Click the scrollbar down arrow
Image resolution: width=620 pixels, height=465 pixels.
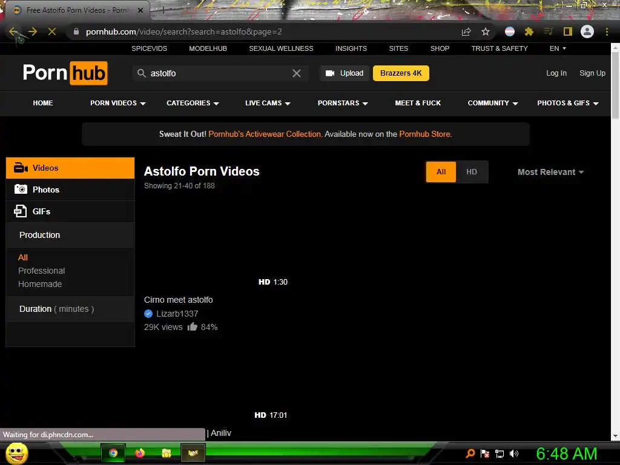(x=615, y=436)
